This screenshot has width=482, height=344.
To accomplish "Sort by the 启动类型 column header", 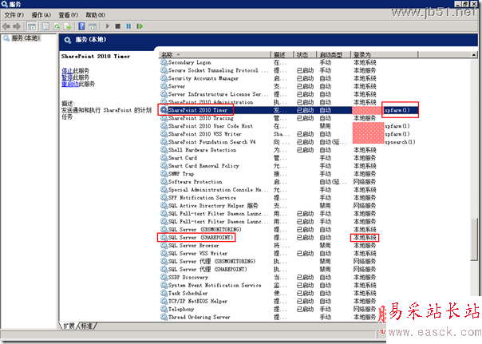I will pos(334,55).
